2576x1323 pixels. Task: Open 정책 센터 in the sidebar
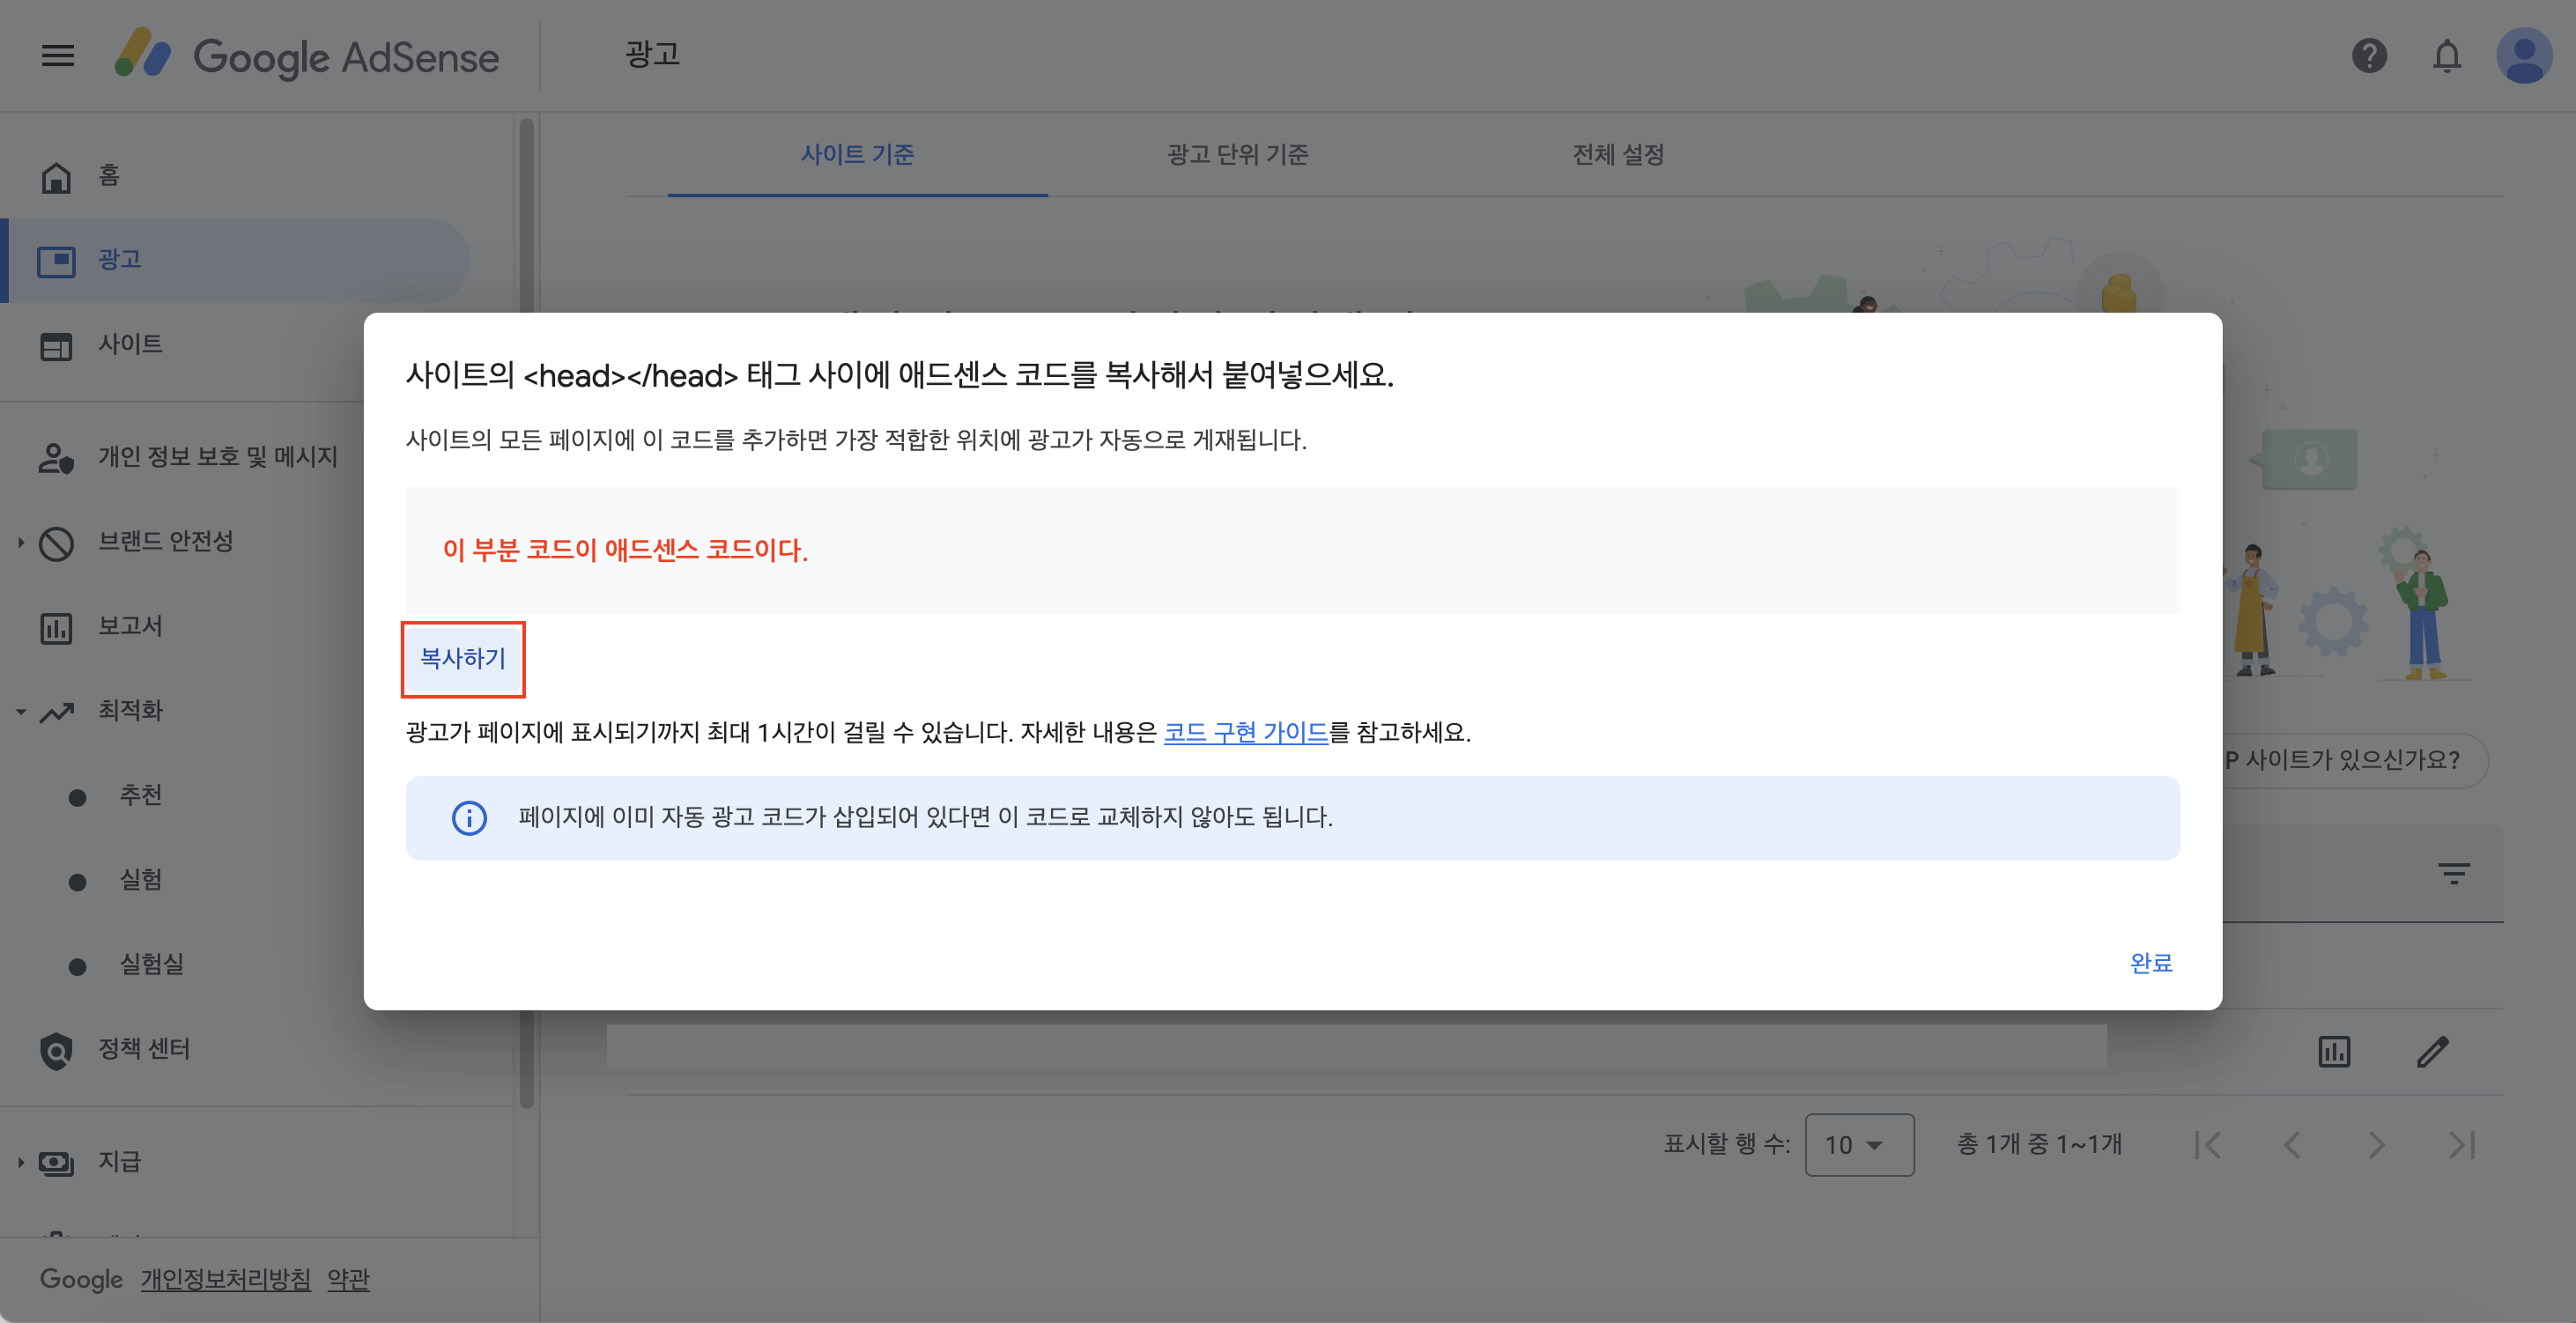[143, 1049]
